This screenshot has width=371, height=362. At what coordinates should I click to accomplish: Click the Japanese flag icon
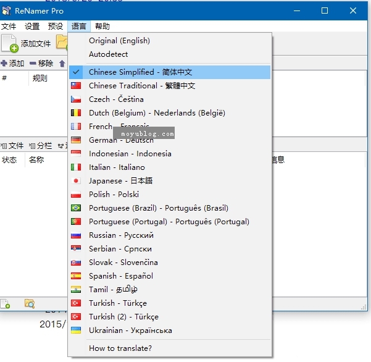[x=76, y=181]
